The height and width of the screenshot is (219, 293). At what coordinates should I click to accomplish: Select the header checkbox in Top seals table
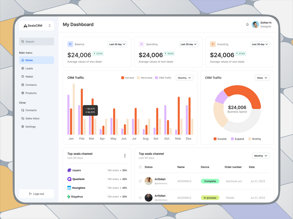pyautogui.click(x=140, y=167)
